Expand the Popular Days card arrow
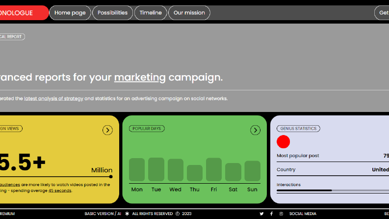The image size is (389, 219). click(x=255, y=130)
